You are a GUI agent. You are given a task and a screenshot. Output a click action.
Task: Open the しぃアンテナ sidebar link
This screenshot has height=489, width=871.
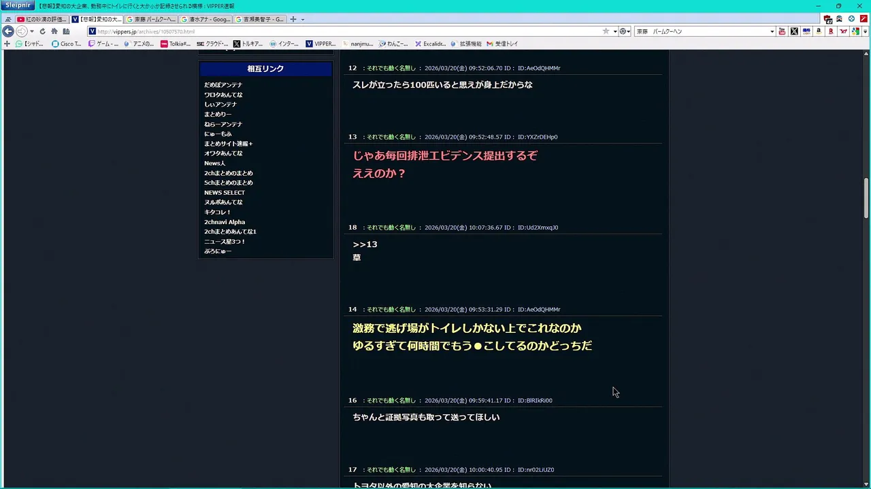(220, 105)
